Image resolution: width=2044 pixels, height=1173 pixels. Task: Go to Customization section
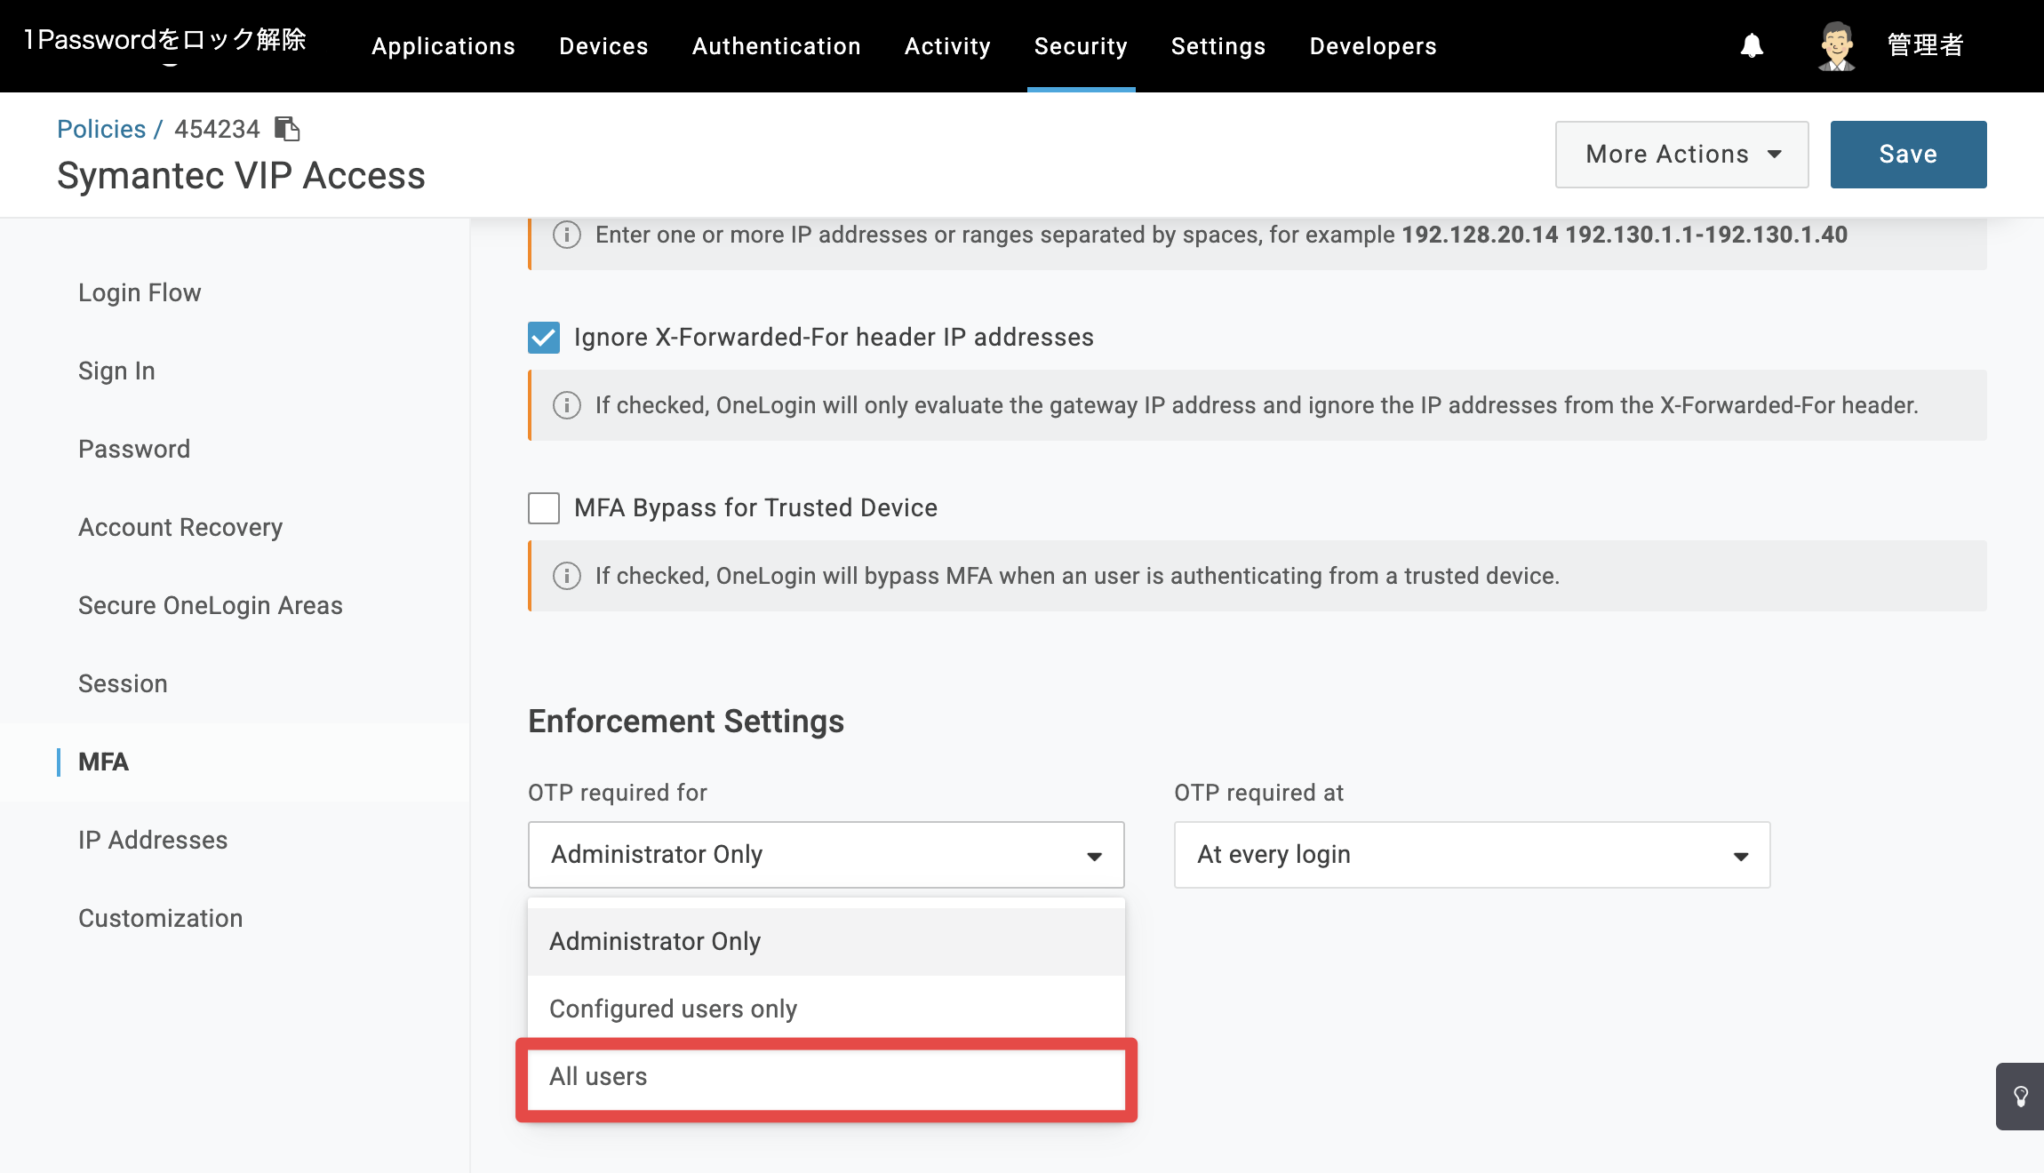click(x=160, y=918)
